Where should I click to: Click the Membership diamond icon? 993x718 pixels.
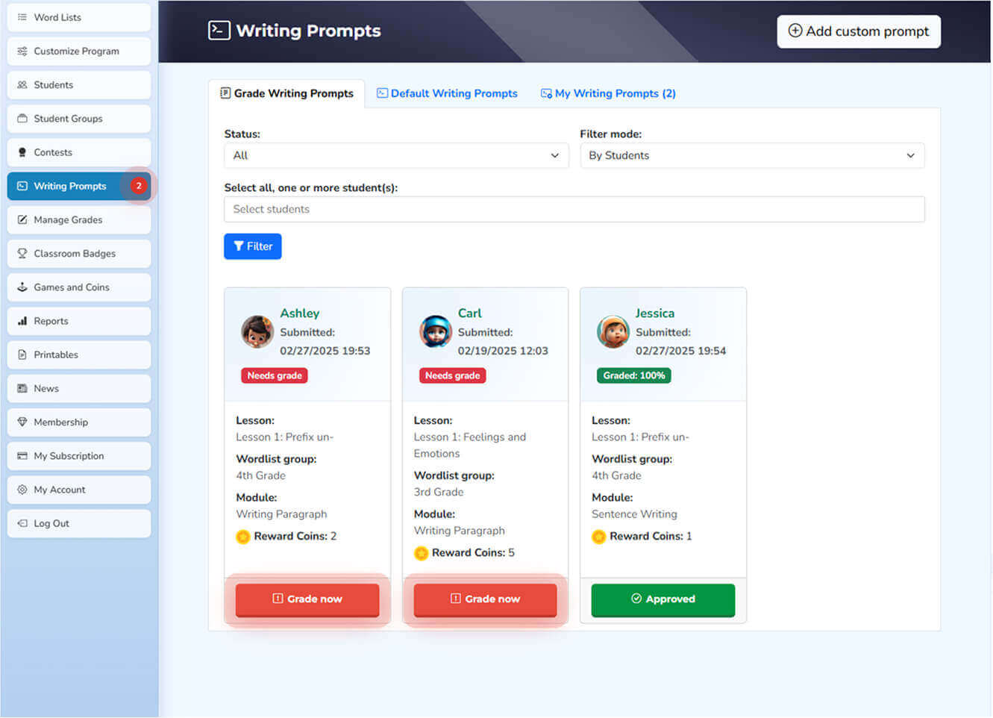click(22, 422)
